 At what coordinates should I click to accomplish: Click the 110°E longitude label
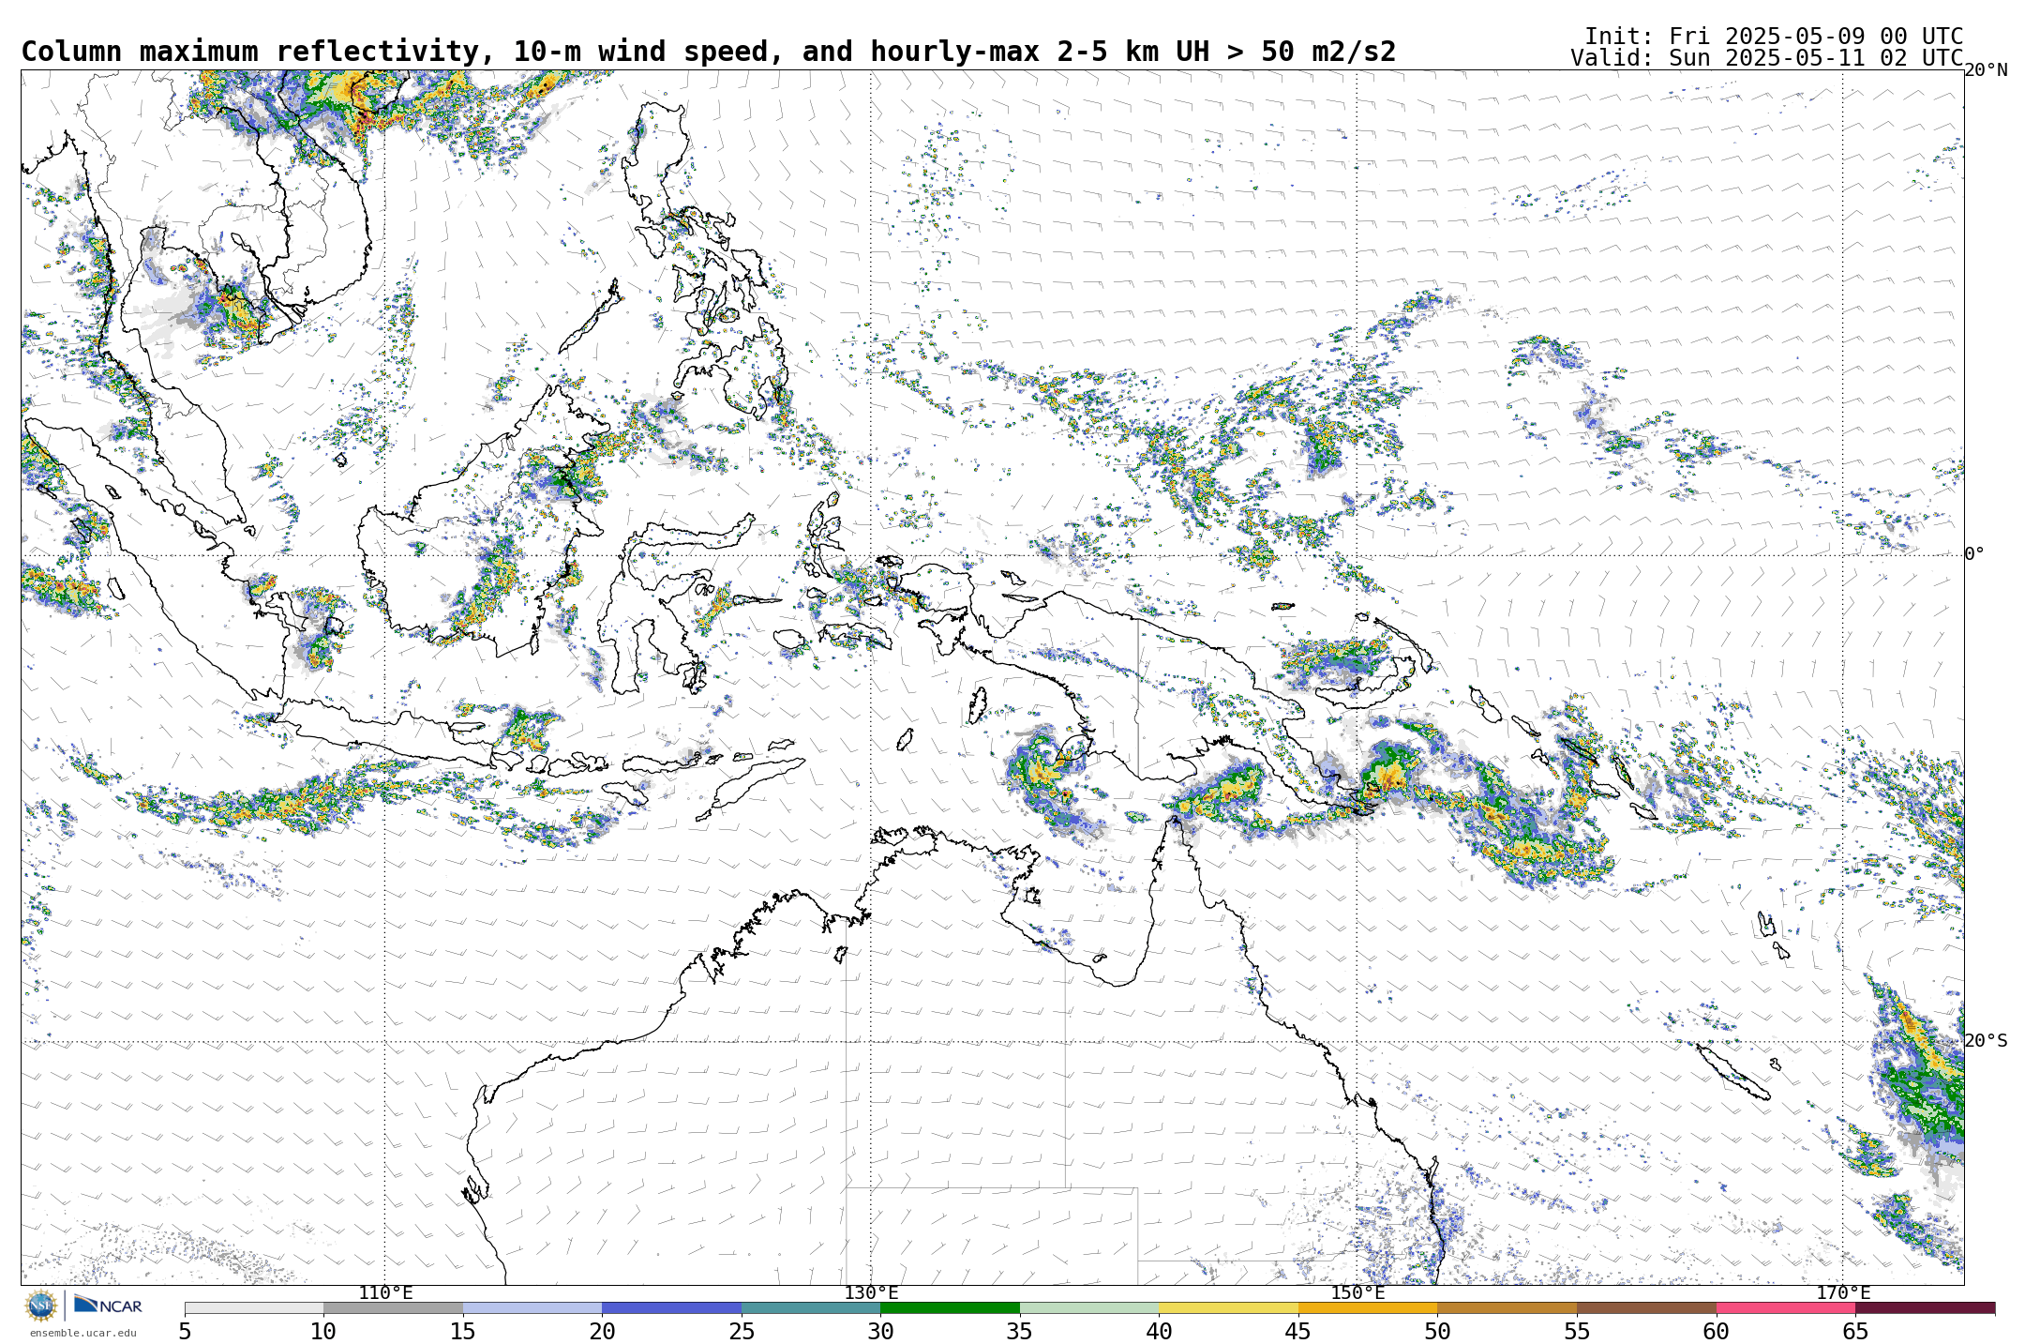(x=385, y=1293)
